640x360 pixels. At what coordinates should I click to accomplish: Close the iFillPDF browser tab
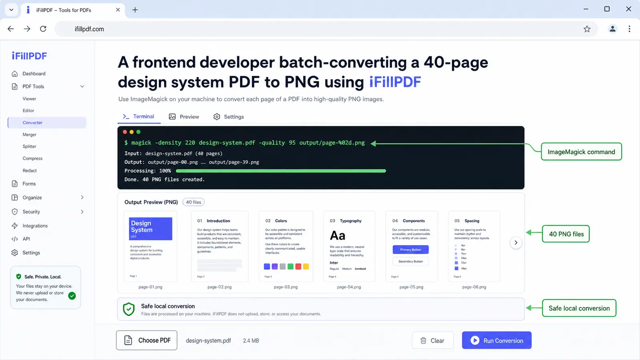point(118,10)
